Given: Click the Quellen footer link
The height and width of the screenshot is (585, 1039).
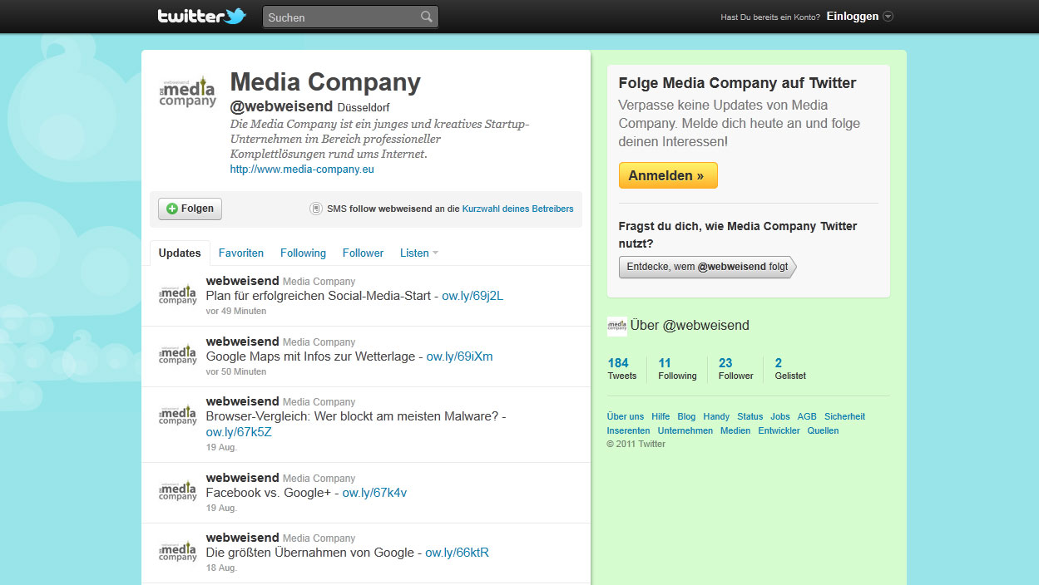Looking at the screenshot, I should click(823, 430).
